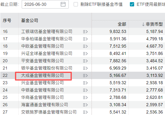This screenshot has width=165, height=115.
Task: Click the 5,519.32 total value cell
Action: pyautogui.click(x=118, y=83)
